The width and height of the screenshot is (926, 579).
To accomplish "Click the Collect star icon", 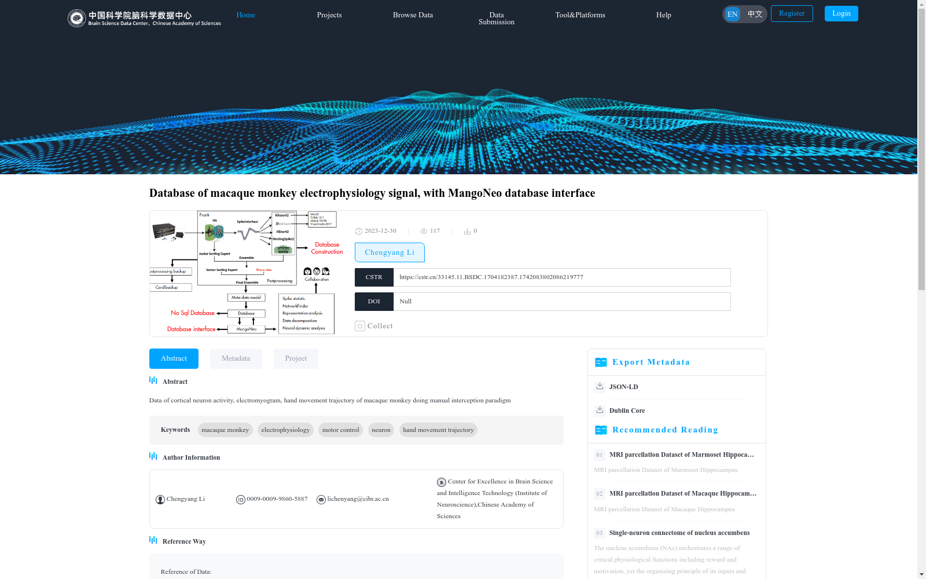I will [x=360, y=326].
